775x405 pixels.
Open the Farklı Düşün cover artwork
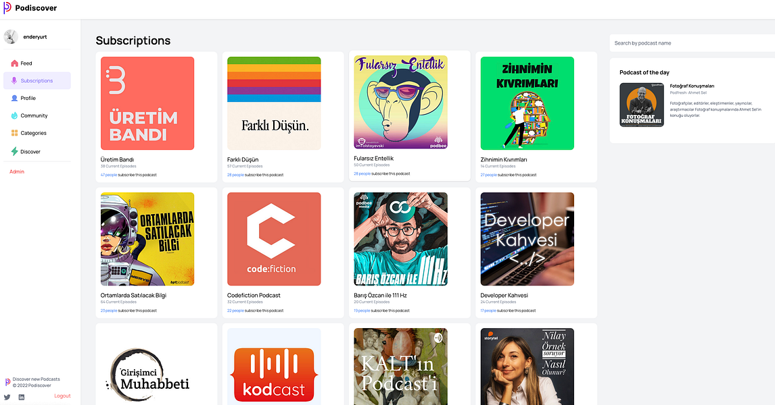(x=274, y=103)
